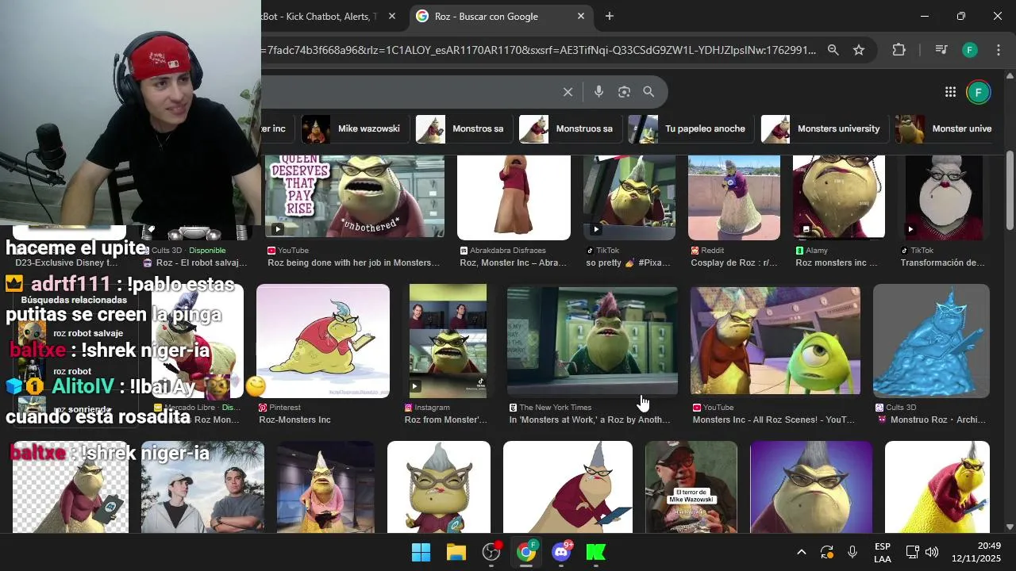Show hidden system tray icons
This screenshot has width=1016, height=571.
(x=801, y=552)
